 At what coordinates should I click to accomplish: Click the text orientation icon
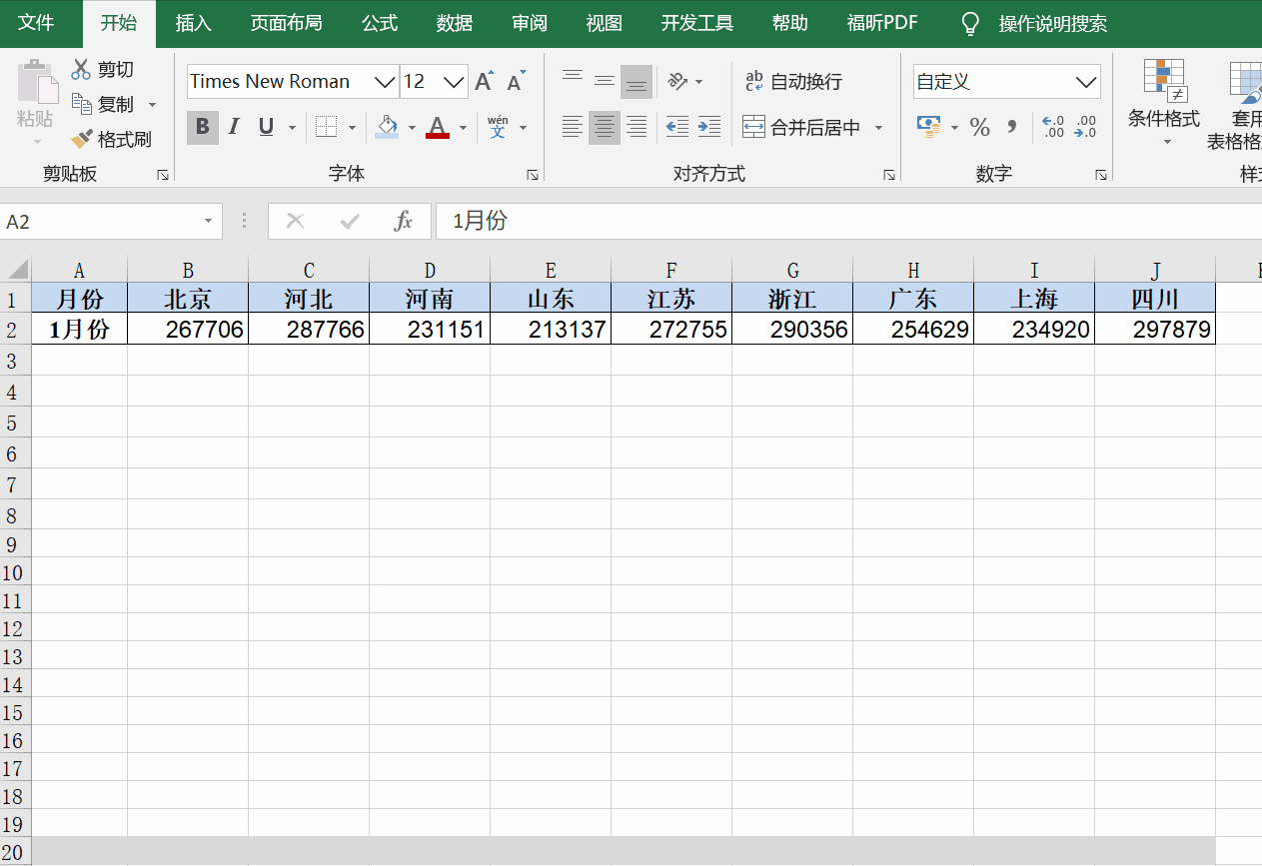click(678, 81)
